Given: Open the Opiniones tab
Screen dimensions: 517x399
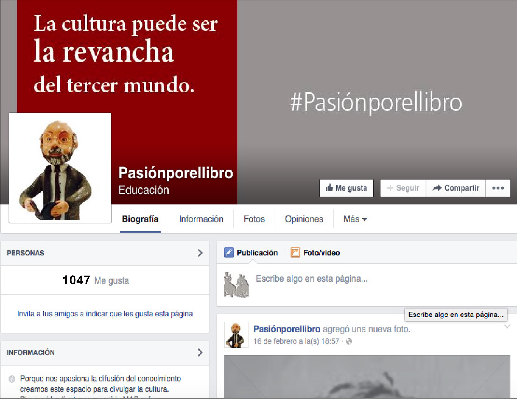Looking at the screenshot, I should tap(304, 219).
